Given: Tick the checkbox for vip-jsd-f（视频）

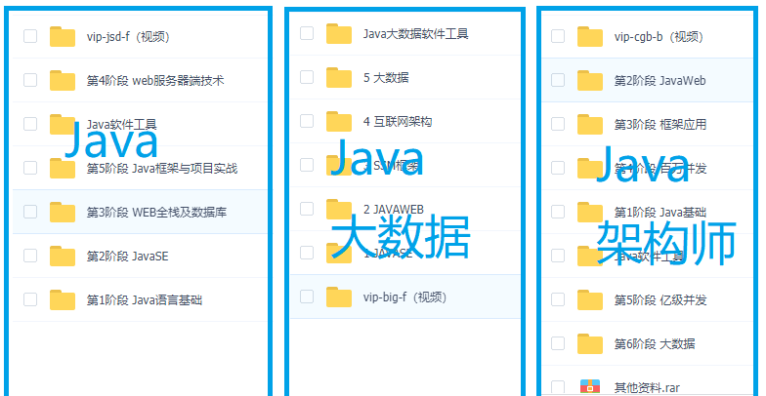Looking at the screenshot, I should 30,36.
